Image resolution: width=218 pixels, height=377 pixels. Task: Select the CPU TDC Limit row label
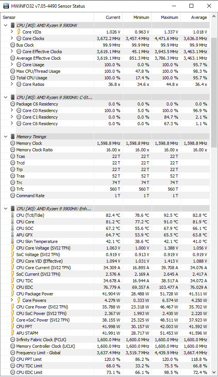[x=29, y=366]
